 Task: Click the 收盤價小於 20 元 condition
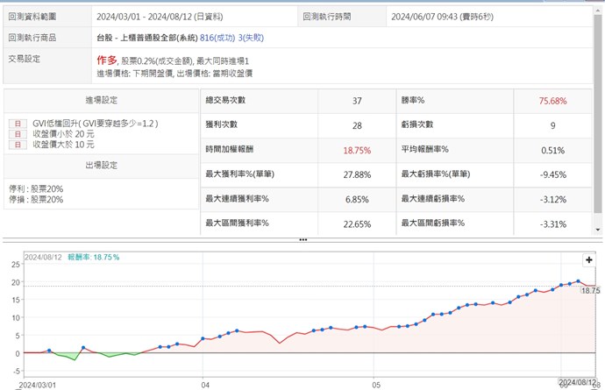(63, 134)
